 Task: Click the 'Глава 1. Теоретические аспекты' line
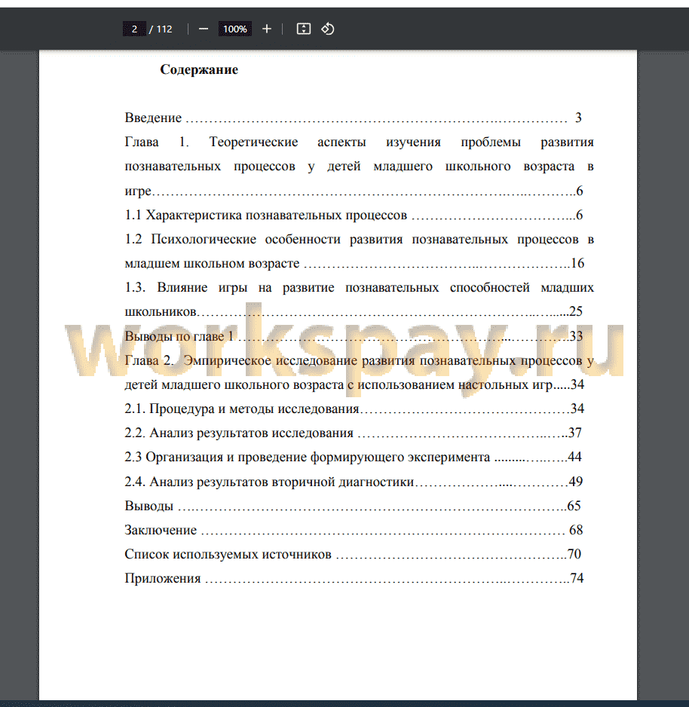tap(359, 142)
